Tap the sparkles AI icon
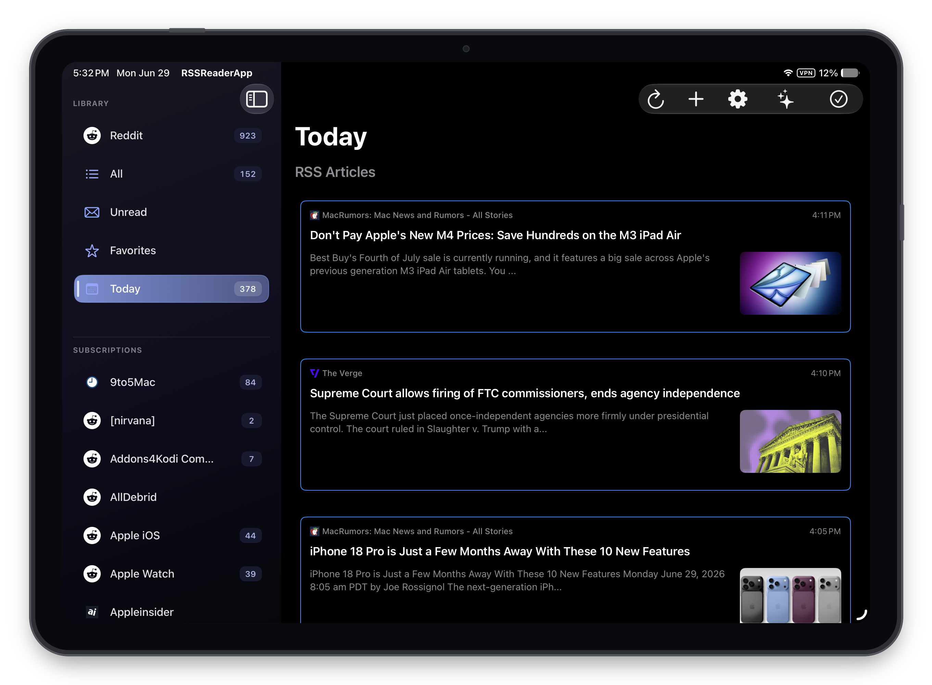 785,100
